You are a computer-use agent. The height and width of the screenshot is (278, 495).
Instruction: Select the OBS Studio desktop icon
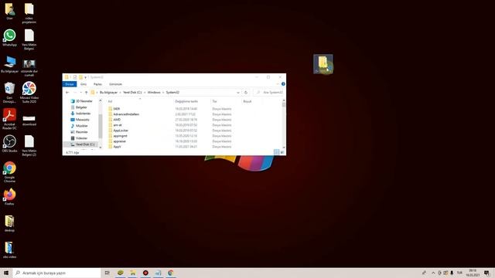click(9, 144)
